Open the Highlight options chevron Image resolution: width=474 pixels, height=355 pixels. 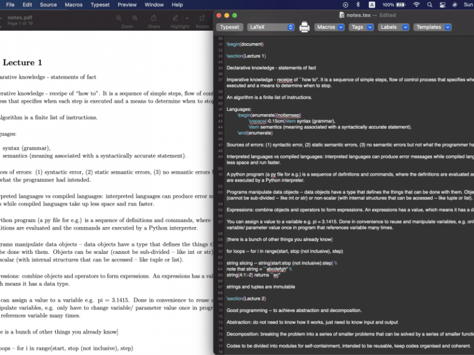coord(187,18)
